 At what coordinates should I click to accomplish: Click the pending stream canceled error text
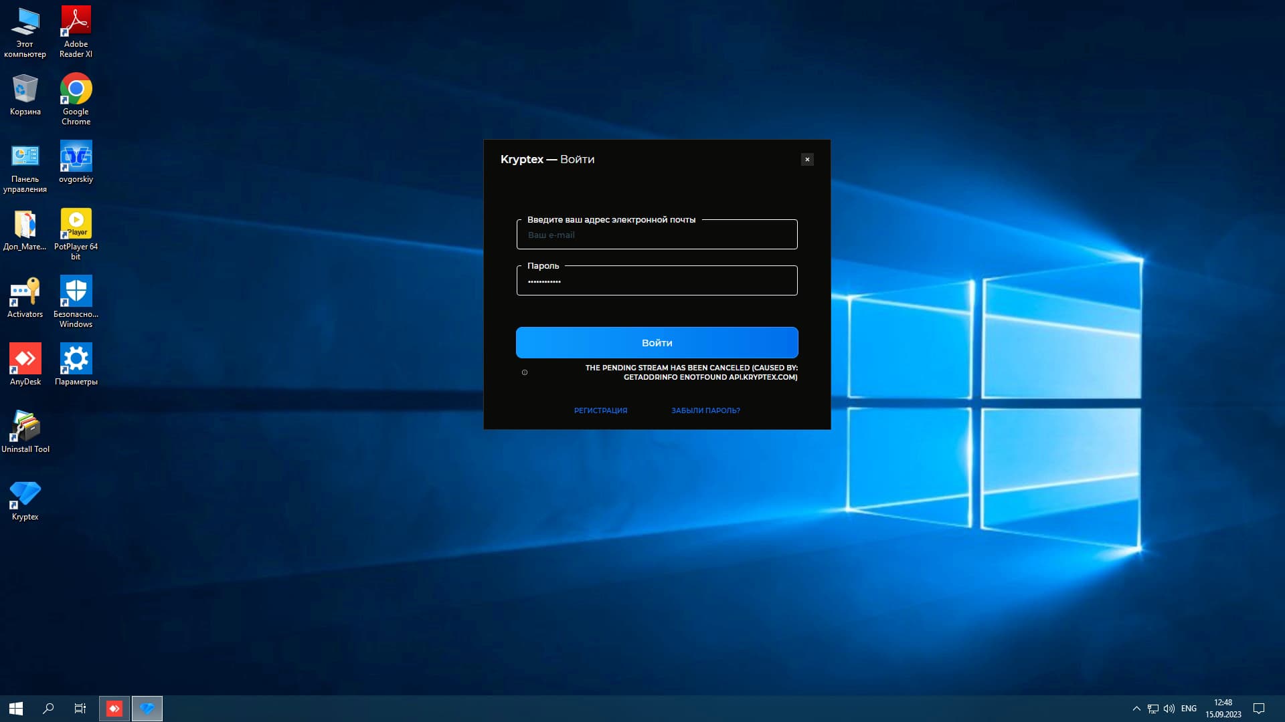tap(691, 372)
